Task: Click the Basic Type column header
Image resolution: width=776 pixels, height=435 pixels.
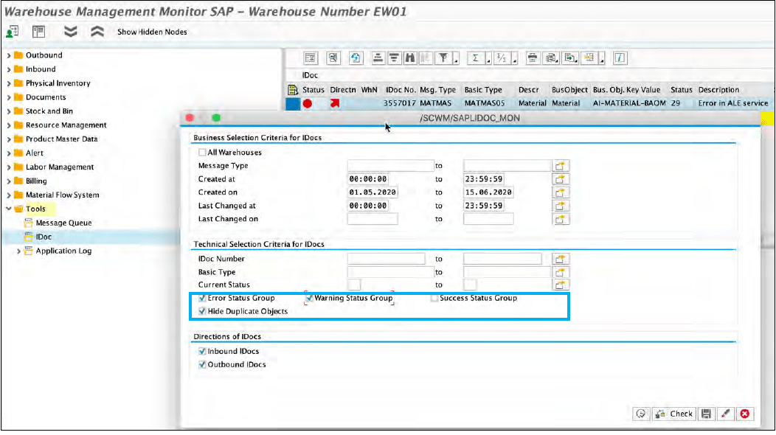Action: point(483,89)
